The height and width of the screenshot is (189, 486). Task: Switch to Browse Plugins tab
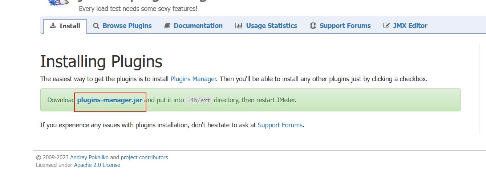[122, 26]
